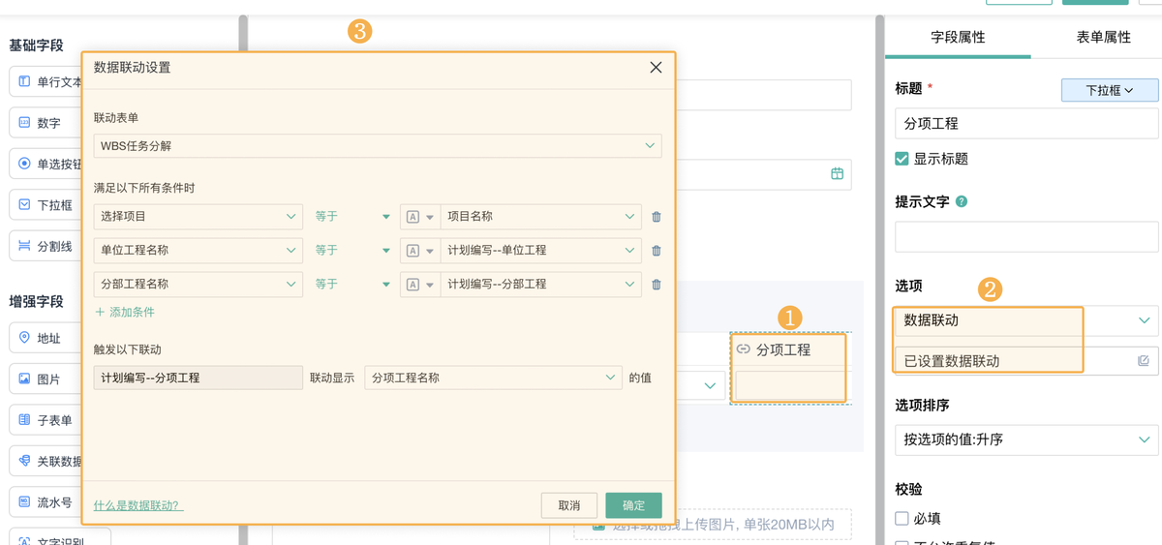
Task: Click help icon next to 提示文字
Action: point(962,202)
